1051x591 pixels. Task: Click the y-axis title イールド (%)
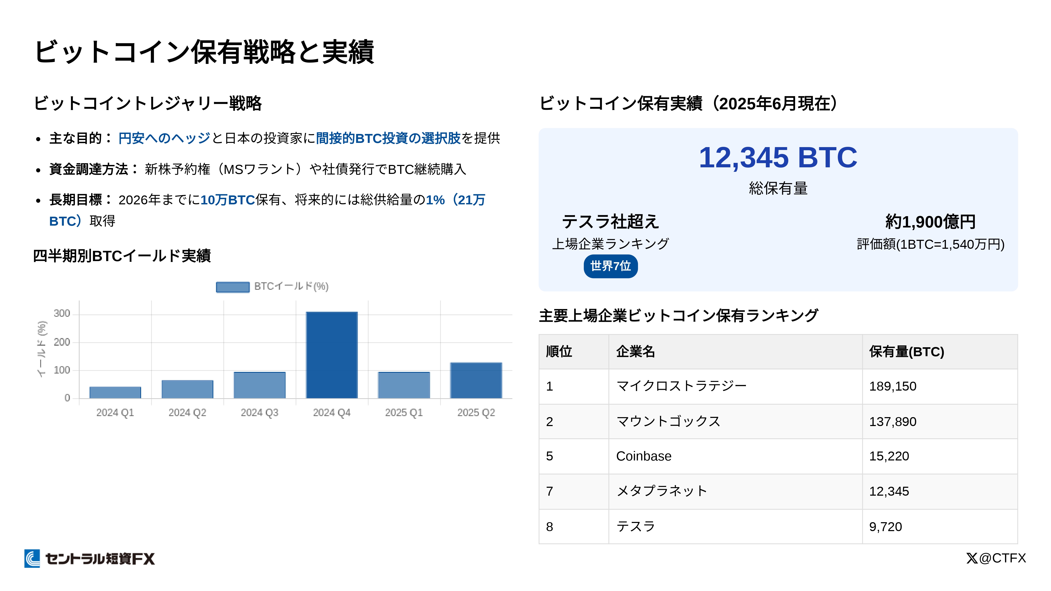click(42, 349)
